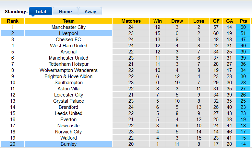
Task: Click the Team column header
Action: point(68,21)
